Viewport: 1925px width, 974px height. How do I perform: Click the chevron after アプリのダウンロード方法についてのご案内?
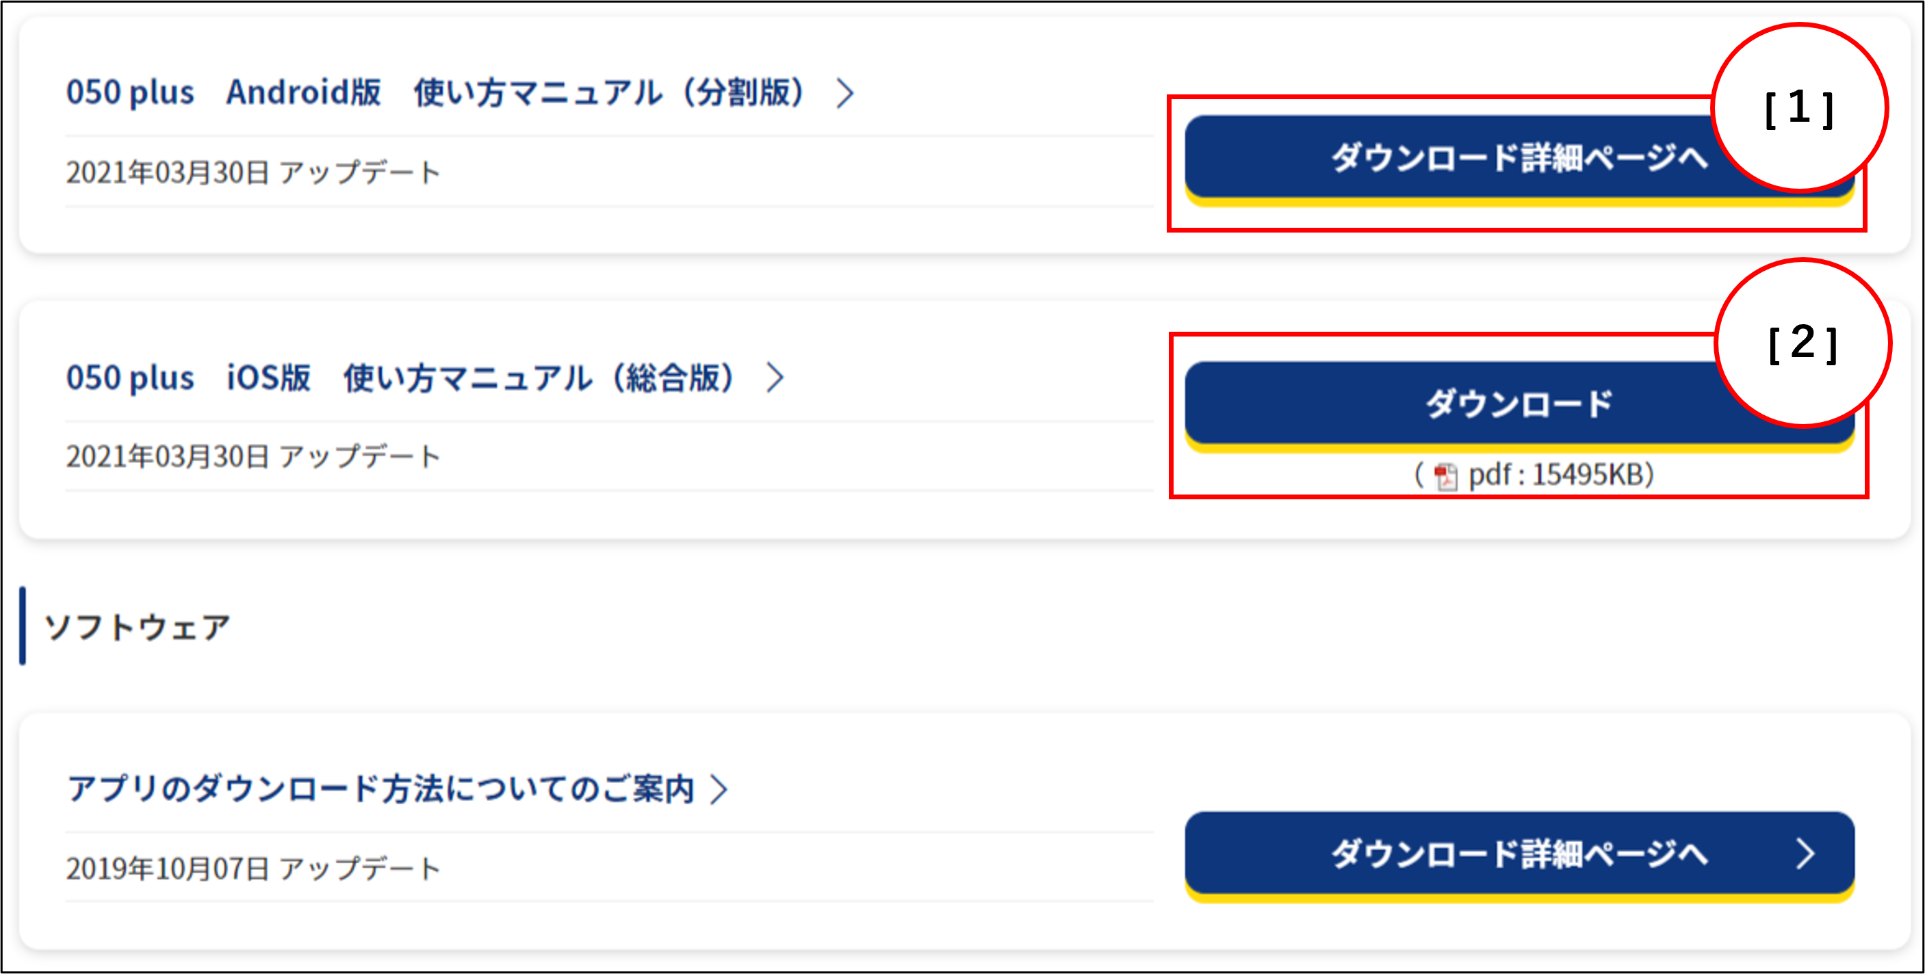(x=719, y=789)
